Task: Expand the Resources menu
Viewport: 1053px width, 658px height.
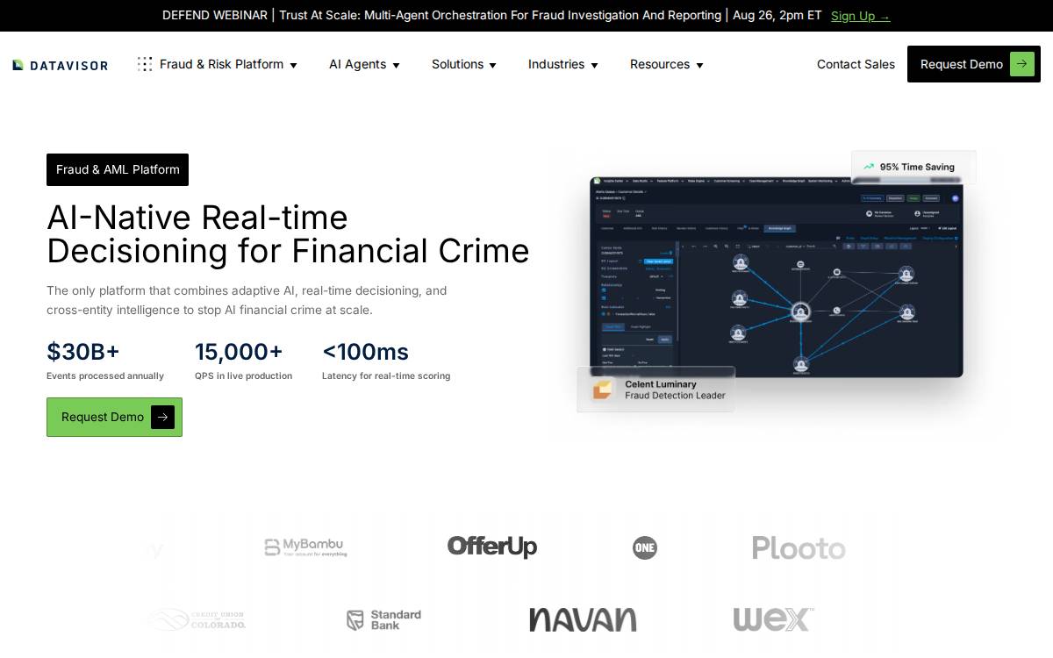Action: pyautogui.click(x=666, y=64)
